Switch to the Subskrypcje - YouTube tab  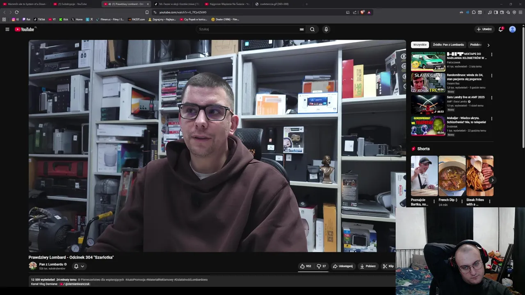point(75,4)
